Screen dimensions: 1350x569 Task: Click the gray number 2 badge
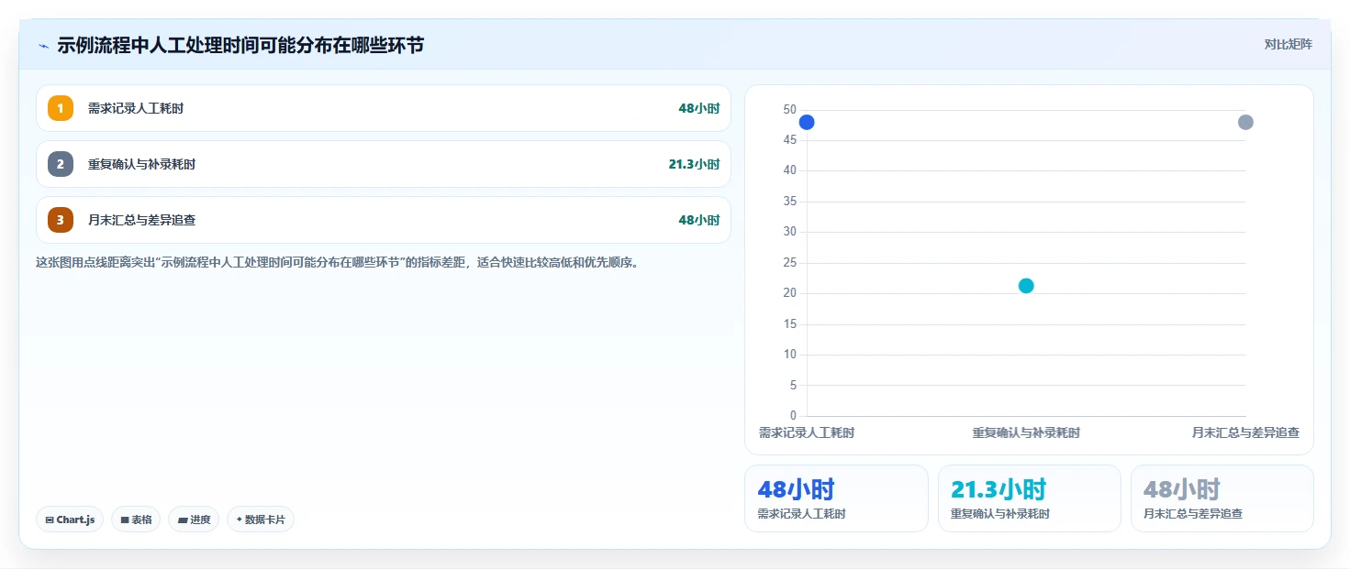pyautogui.click(x=61, y=164)
